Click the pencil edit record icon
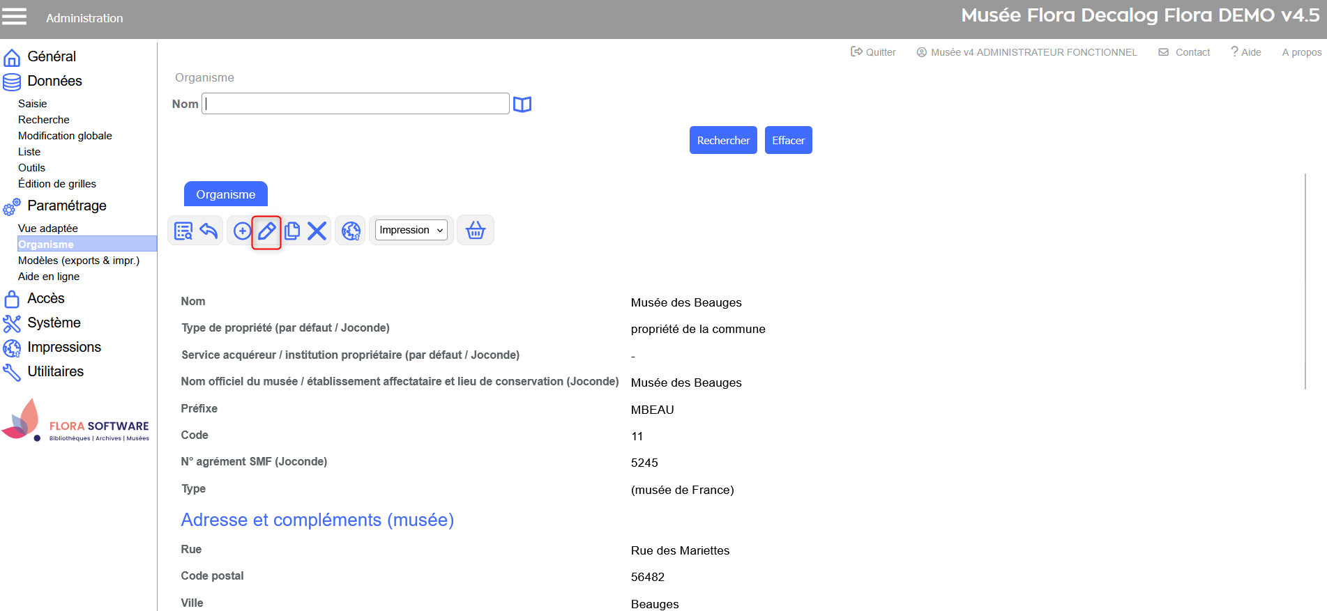Screen dimensions: 1327x611 tap(266, 231)
